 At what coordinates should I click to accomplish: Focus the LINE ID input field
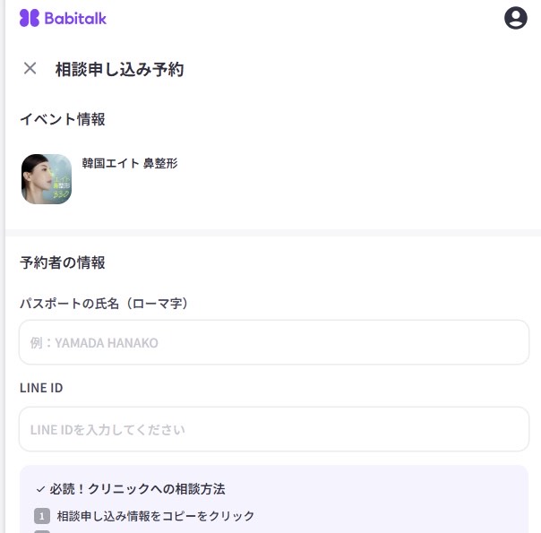click(x=273, y=429)
